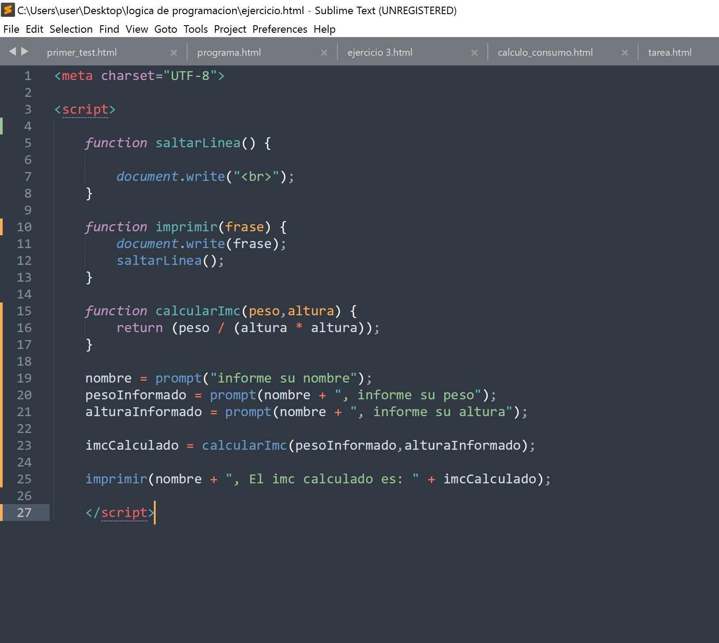Image resolution: width=719 pixels, height=643 pixels.
Task: Click the next tab arrow
Action: pyautogui.click(x=25, y=52)
